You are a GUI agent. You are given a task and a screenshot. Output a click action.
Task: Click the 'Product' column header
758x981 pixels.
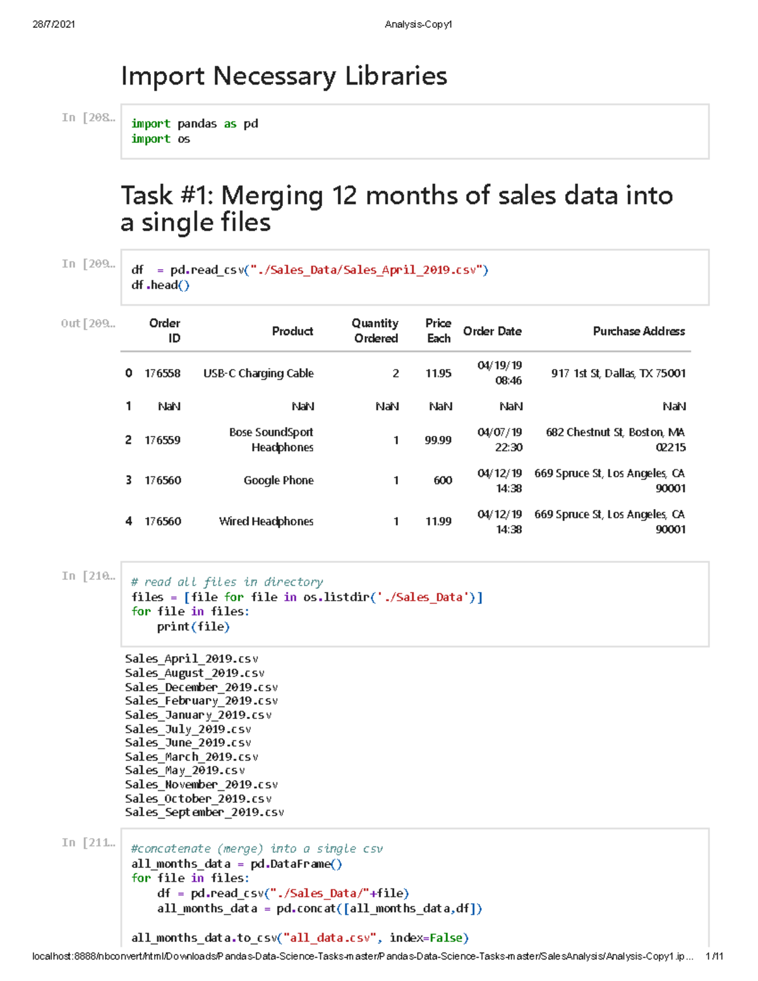[x=292, y=331]
